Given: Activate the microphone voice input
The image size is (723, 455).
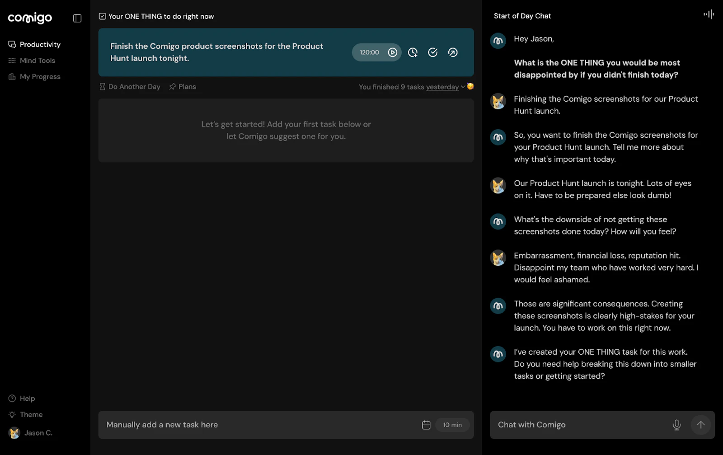Looking at the screenshot, I should click(x=676, y=425).
